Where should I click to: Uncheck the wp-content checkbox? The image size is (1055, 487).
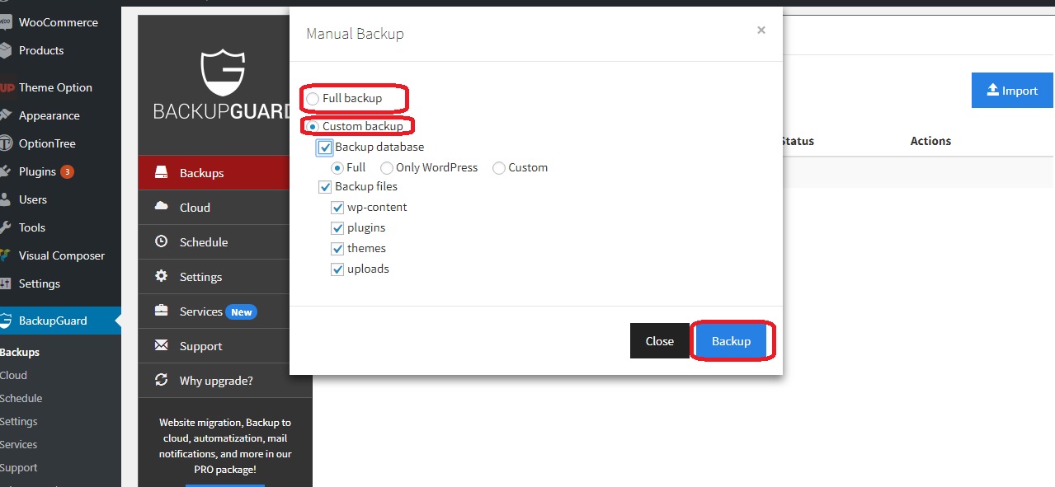coord(337,208)
